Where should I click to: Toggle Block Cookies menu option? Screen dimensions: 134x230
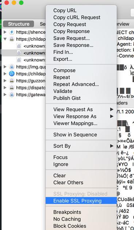coord(70,226)
